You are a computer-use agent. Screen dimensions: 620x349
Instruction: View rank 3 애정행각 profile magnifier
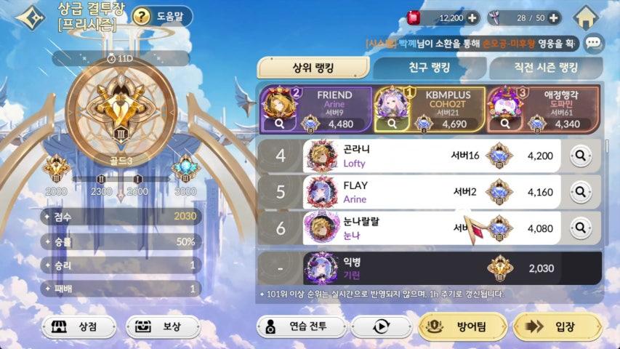(505, 124)
